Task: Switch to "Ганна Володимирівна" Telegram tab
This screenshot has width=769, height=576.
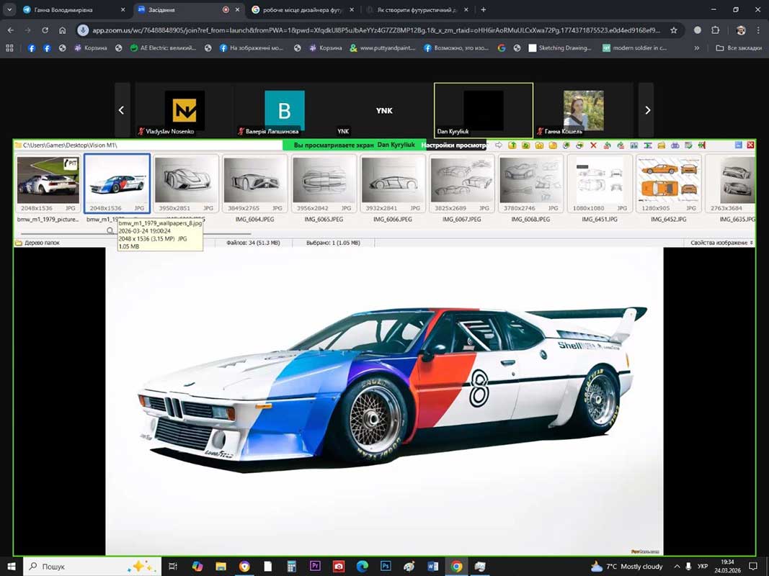Action: (x=68, y=10)
